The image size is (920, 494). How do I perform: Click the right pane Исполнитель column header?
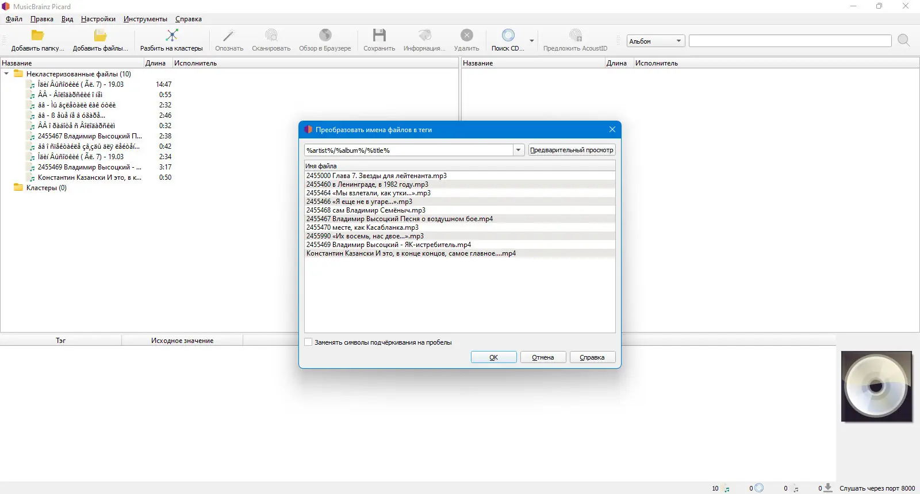tap(776, 63)
